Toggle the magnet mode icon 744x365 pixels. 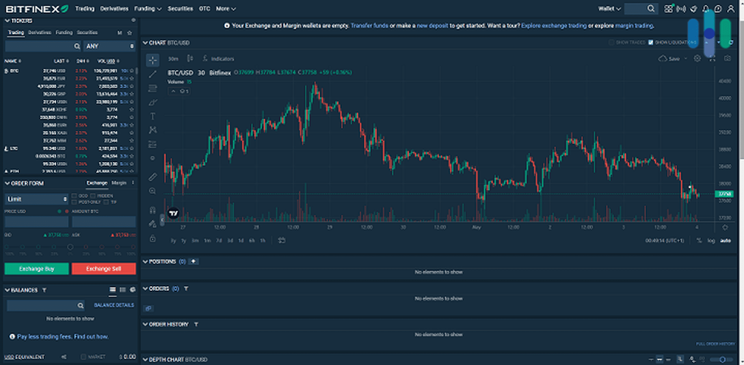point(153,210)
